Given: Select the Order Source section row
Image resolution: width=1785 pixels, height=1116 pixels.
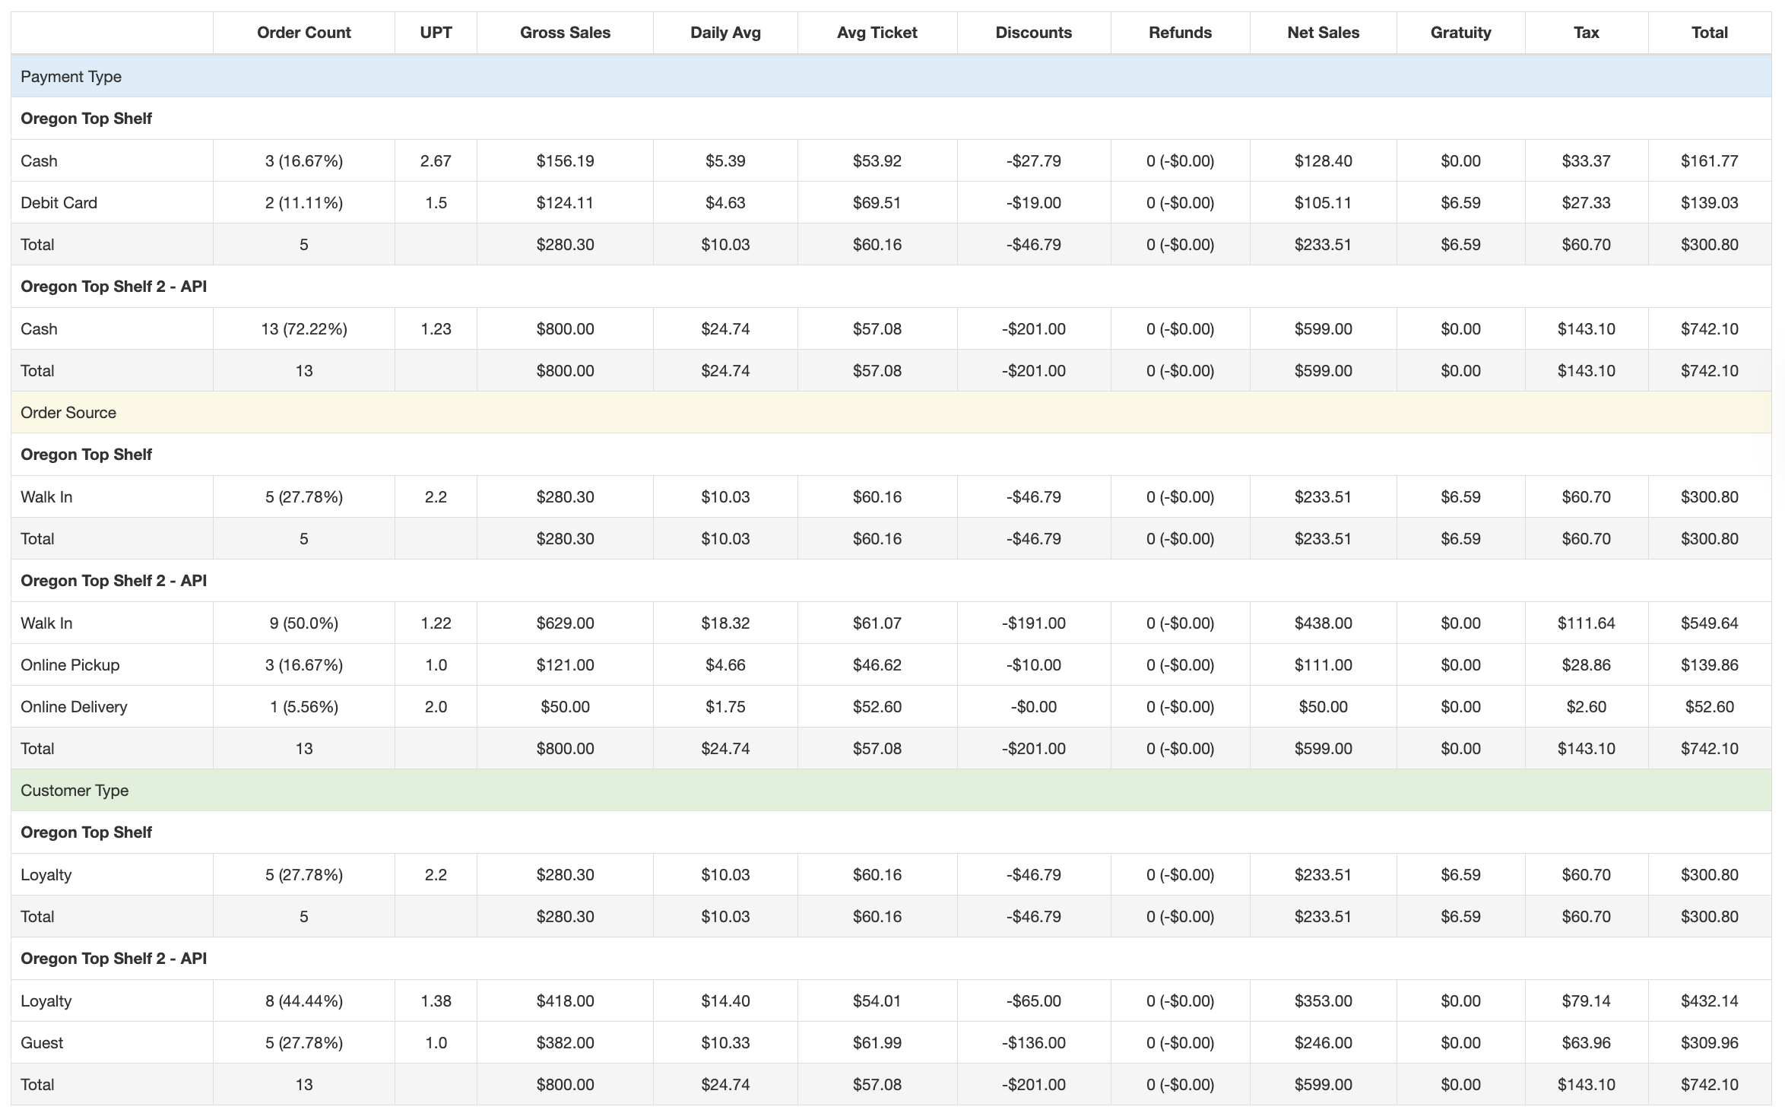Looking at the screenshot, I should click(891, 412).
